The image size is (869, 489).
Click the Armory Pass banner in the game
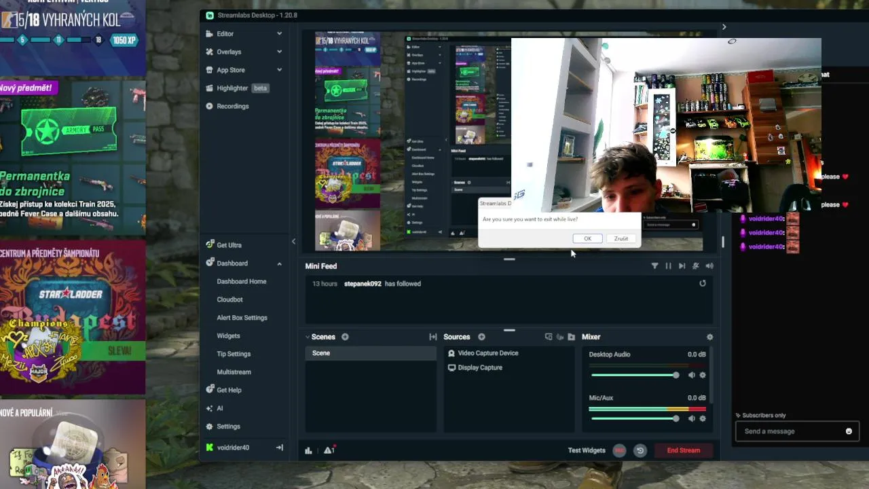click(71, 158)
